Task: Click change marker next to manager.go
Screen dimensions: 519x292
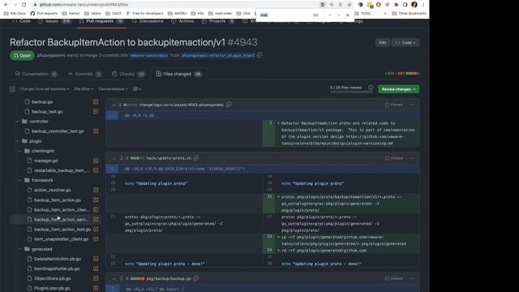Action: pyautogui.click(x=96, y=161)
